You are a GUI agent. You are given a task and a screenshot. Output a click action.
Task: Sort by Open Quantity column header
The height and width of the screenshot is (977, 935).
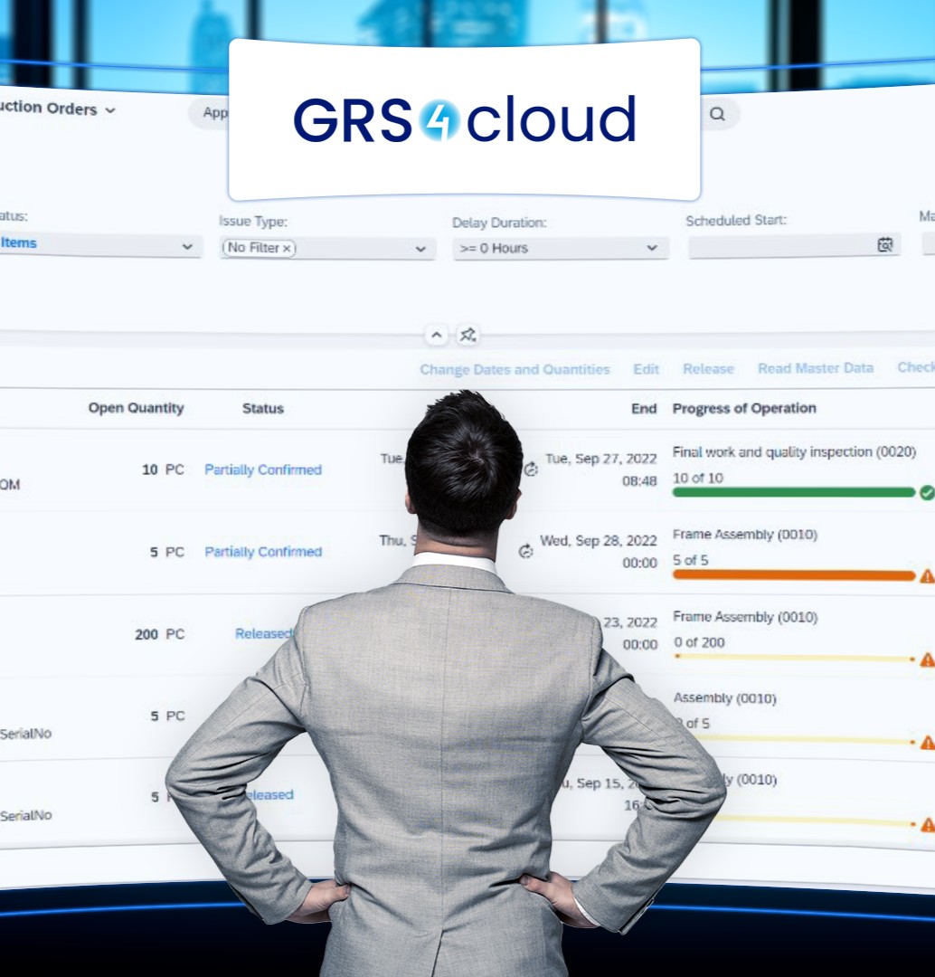click(x=136, y=408)
